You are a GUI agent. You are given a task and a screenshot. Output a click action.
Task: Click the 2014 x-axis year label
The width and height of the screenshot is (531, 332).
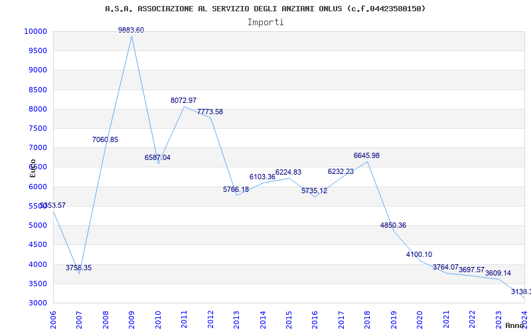(263, 319)
